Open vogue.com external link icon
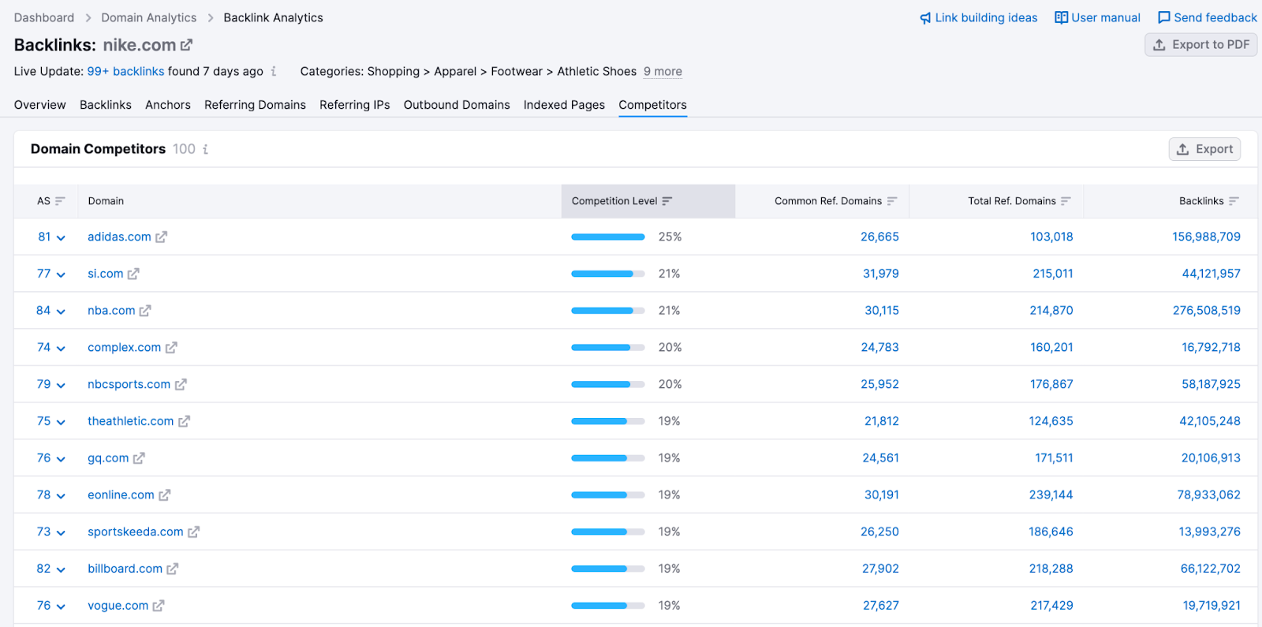The height and width of the screenshot is (627, 1262). (x=159, y=606)
